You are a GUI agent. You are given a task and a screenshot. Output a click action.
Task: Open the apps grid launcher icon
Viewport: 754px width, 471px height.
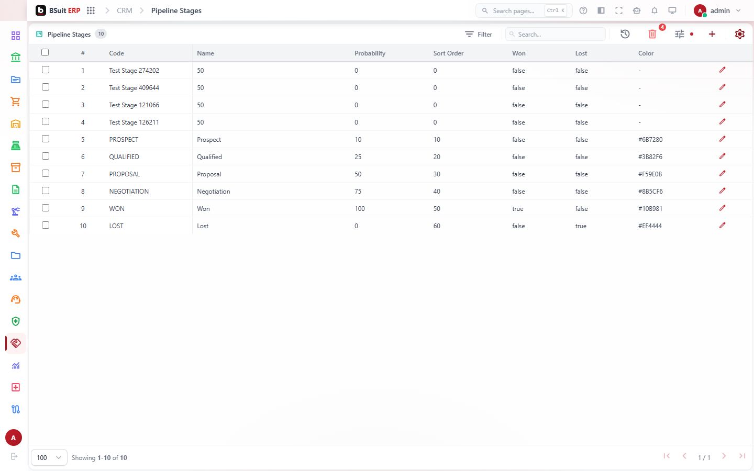(91, 10)
